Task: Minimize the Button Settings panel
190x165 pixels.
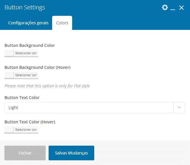Action: (173, 8)
